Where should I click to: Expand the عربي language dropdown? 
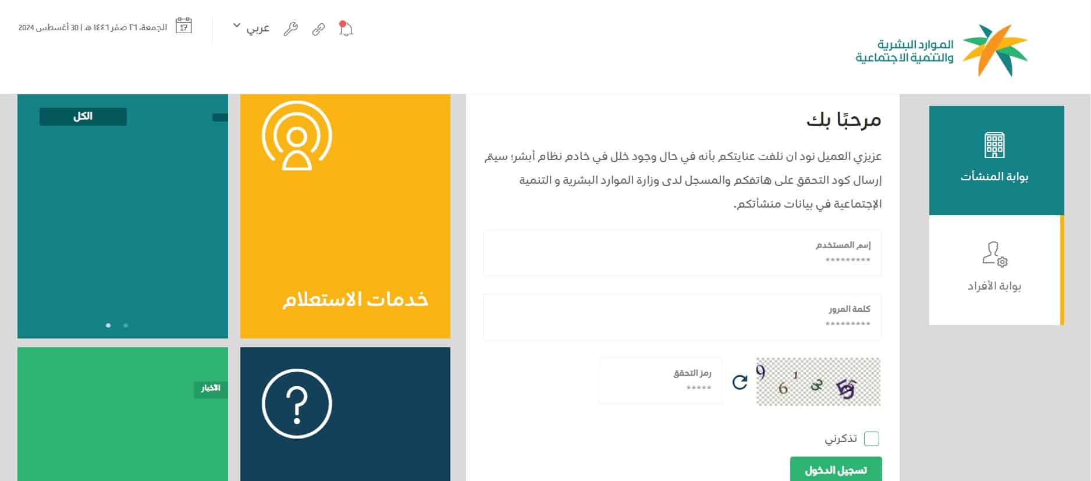pos(251,27)
